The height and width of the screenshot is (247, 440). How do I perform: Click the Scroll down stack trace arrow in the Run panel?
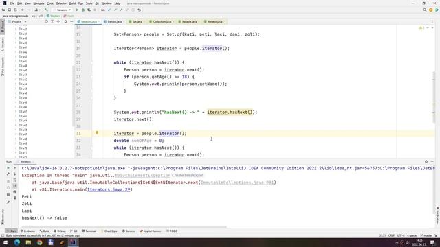[15, 174]
